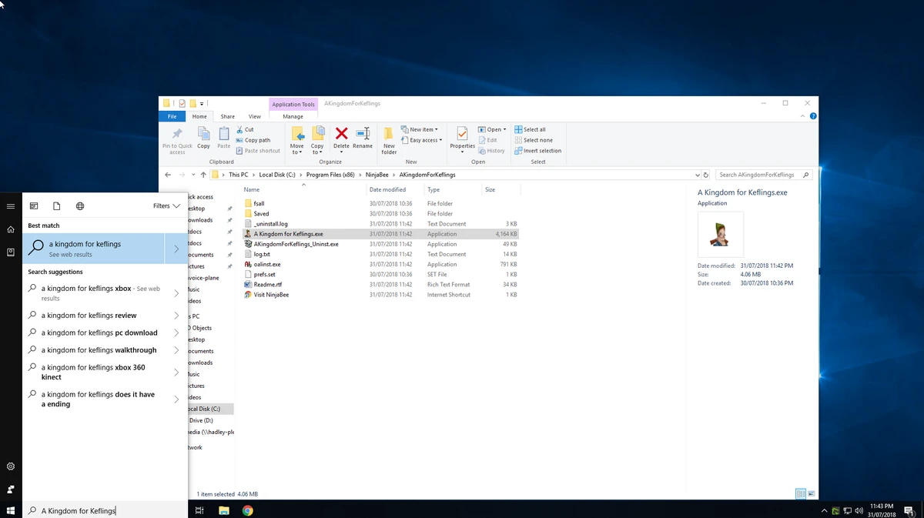Switch to large icons view toggle

[810, 494]
